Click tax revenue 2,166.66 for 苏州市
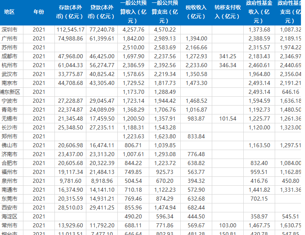 point(196,48)
